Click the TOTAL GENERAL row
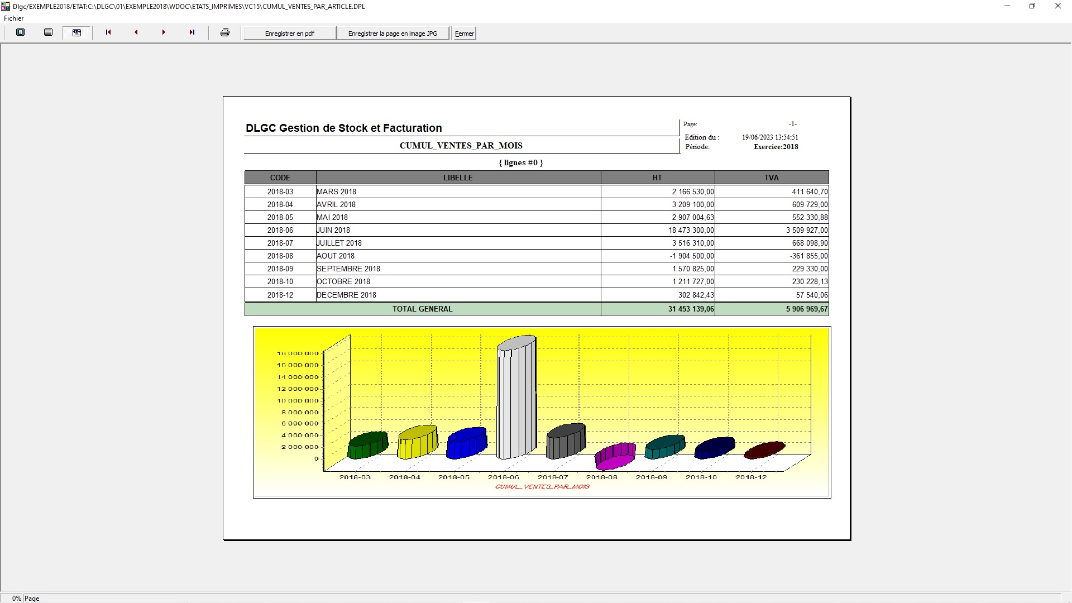Screen dimensions: 1072x603 [x=422, y=309]
